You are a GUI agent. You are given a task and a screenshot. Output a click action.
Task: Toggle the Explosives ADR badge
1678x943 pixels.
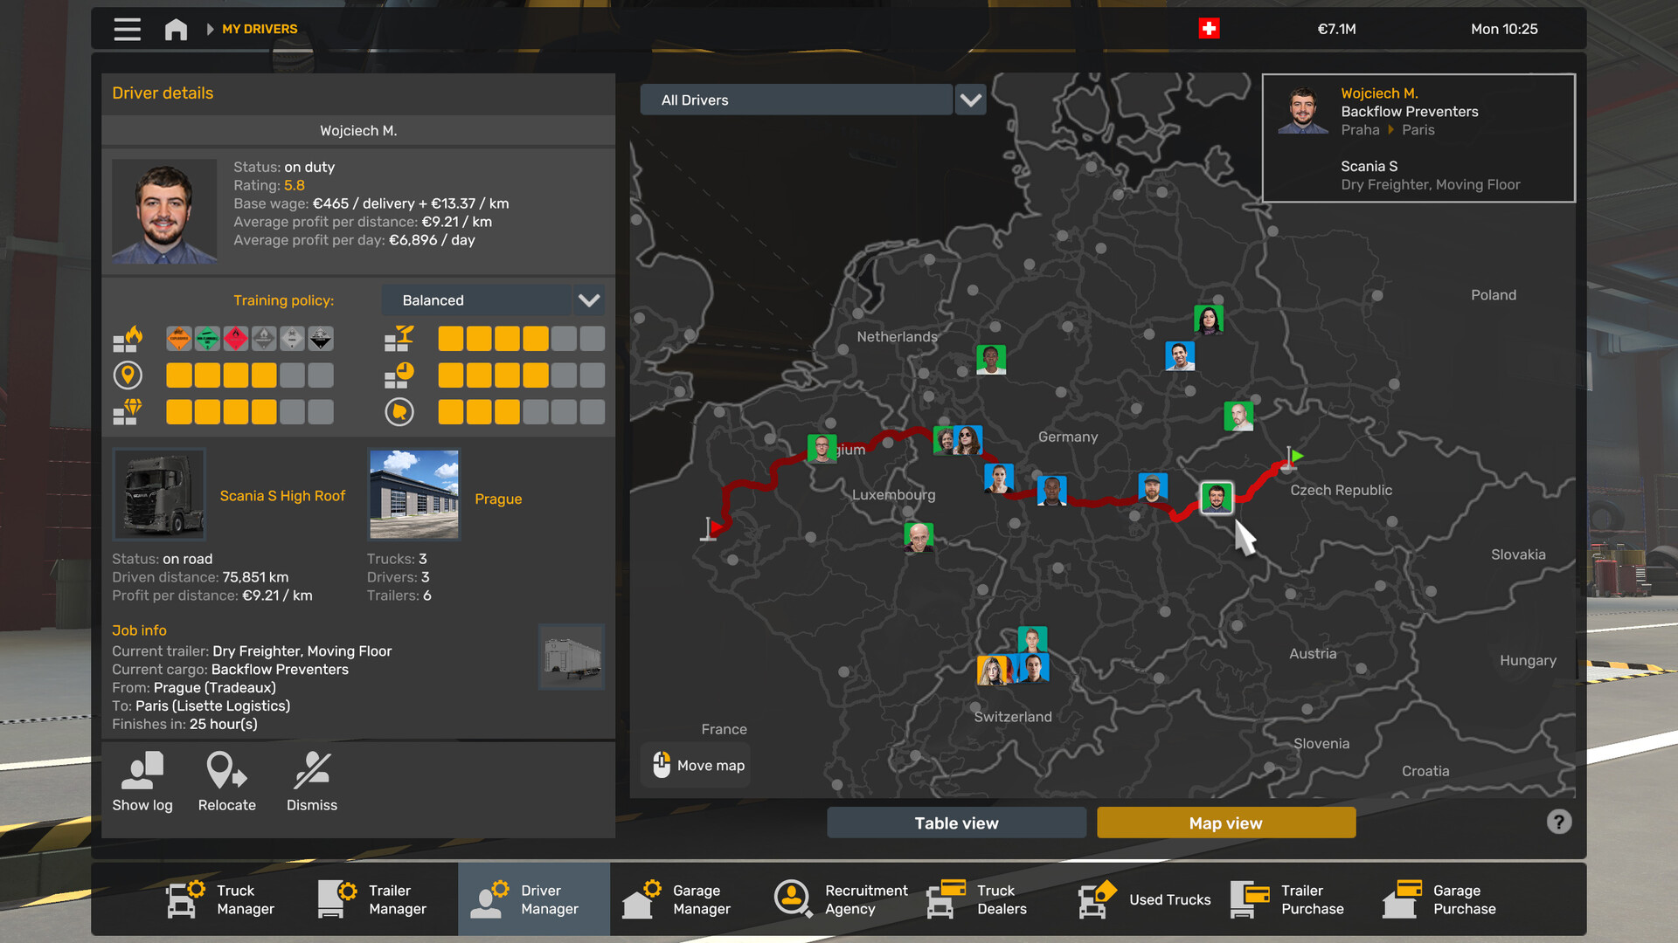tap(178, 339)
